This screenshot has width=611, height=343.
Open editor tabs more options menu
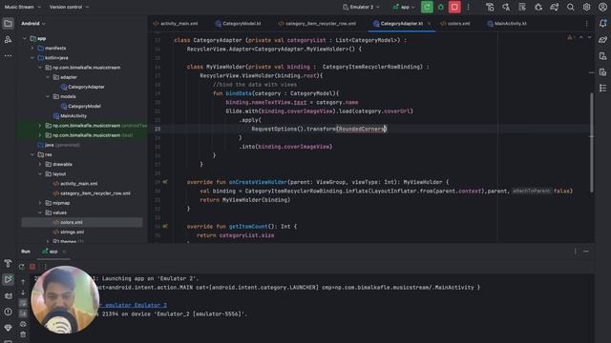pos(586,24)
